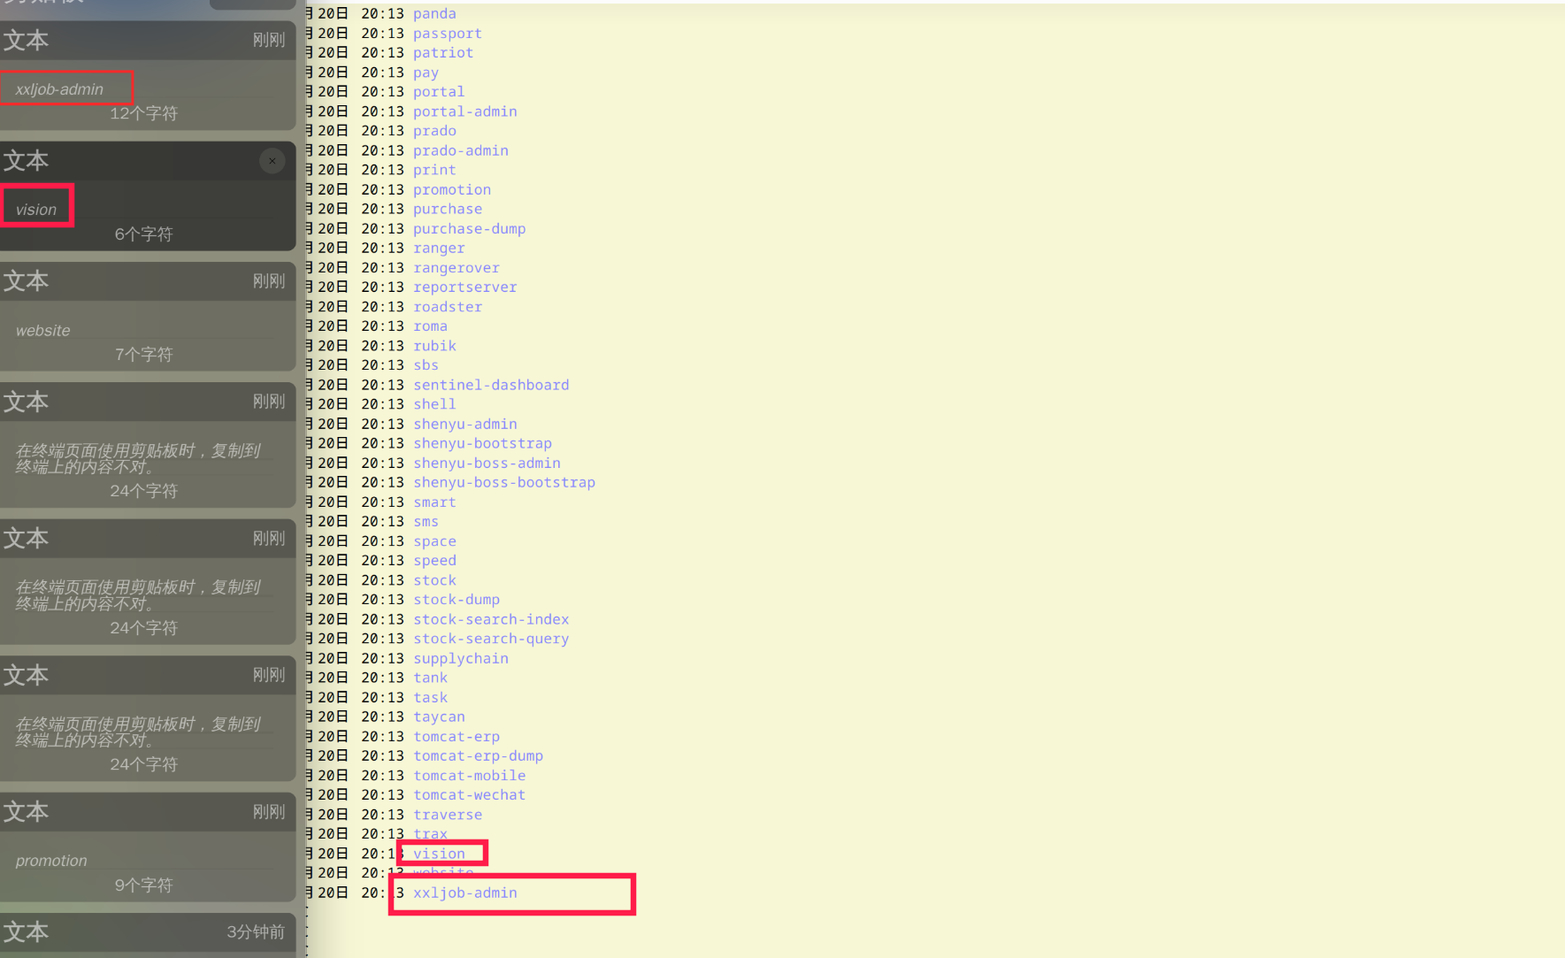
Task: Click tomcat-wechat directory name
Action: [x=470, y=795]
